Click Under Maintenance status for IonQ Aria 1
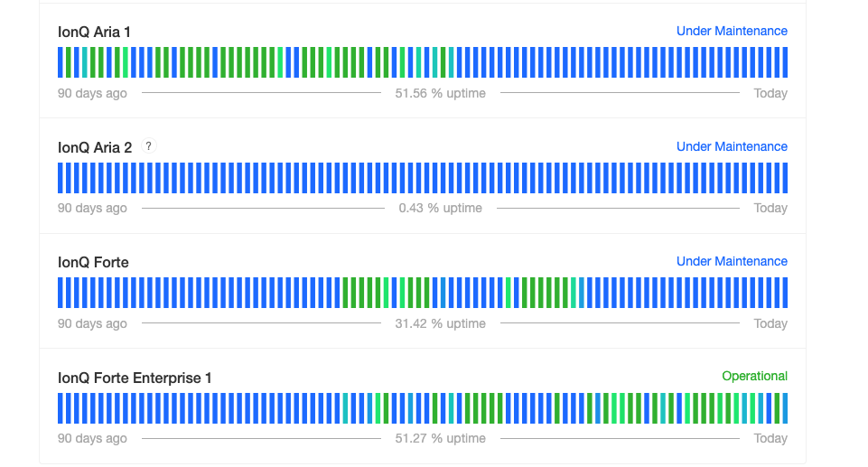868x467 pixels. coord(732,31)
